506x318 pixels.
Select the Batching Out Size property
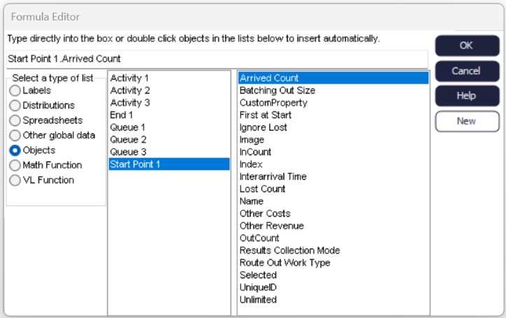pos(333,91)
